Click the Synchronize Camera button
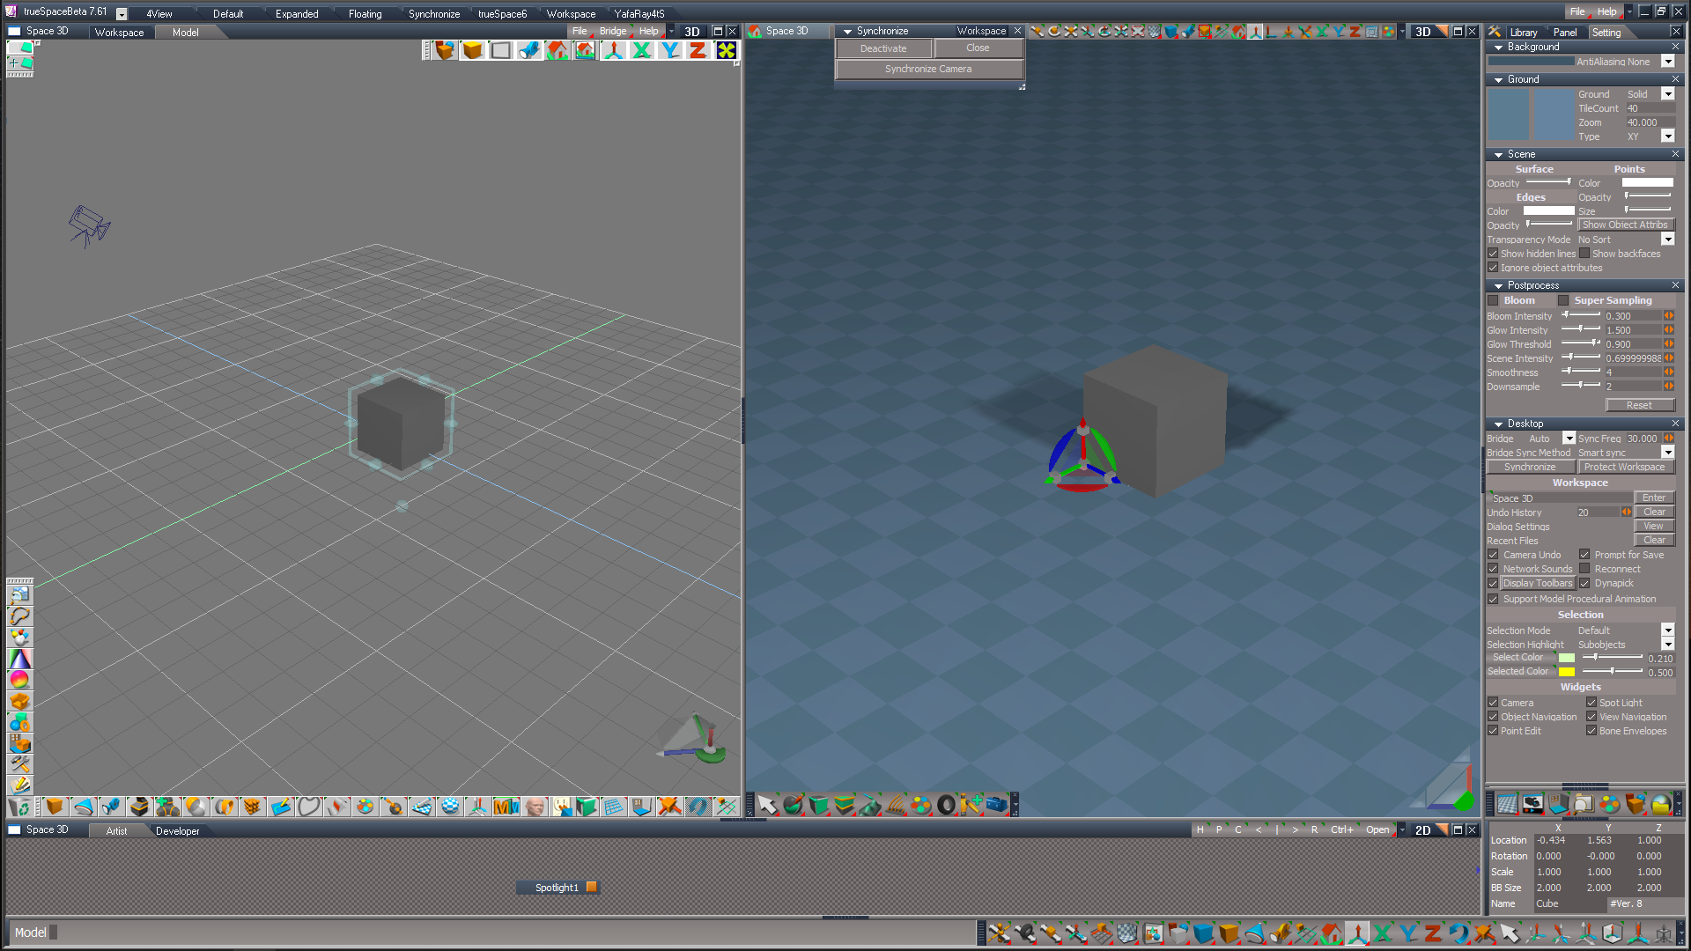1691x951 pixels. tap(928, 69)
